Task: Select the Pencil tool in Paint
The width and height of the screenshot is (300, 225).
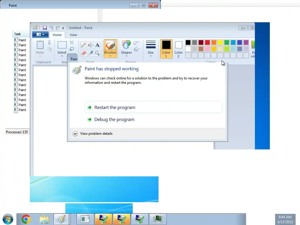Action: coord(83,45)
